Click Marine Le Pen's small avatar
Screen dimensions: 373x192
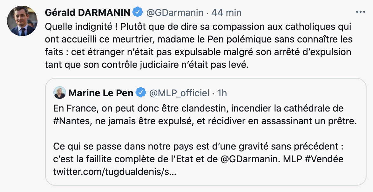coord(59,93)
